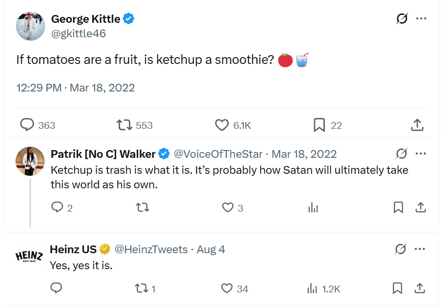Open the Heinz logo avatar
This screenshot has width=444, height=305.
pos(30,256)
